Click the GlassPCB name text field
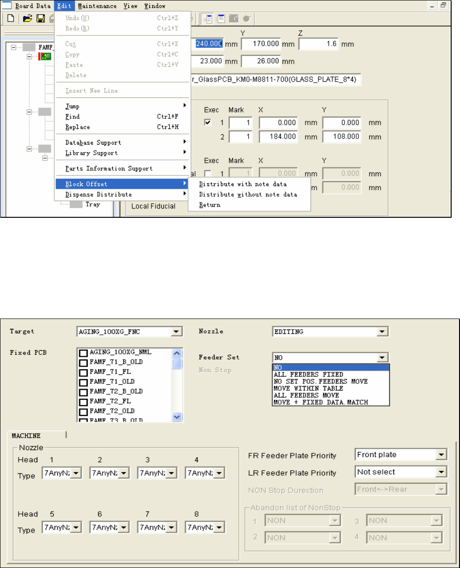Screen dimensions: 460x568 tap(275, 79)
